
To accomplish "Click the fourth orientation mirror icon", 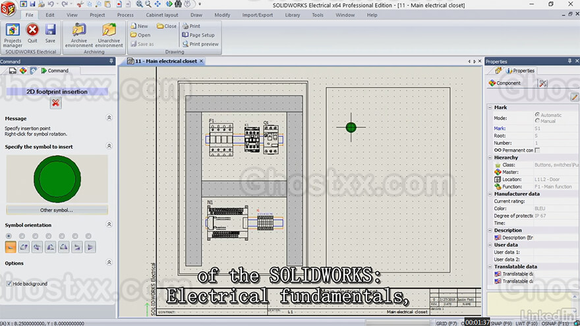I will [50, 247].
